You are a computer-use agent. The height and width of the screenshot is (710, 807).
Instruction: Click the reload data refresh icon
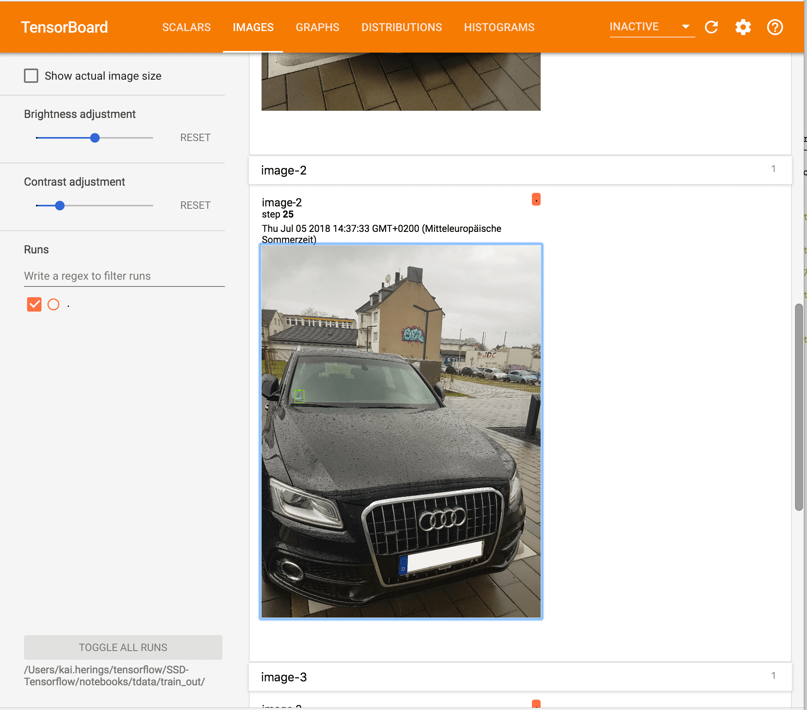[x=711, y=27]
